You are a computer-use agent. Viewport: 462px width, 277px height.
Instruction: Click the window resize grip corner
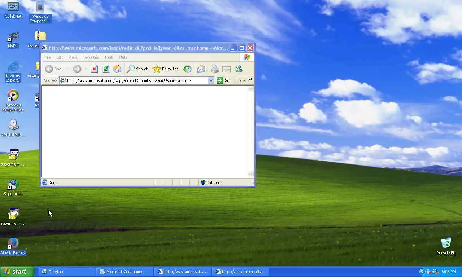pyautogui.click(x=252, y=184)
